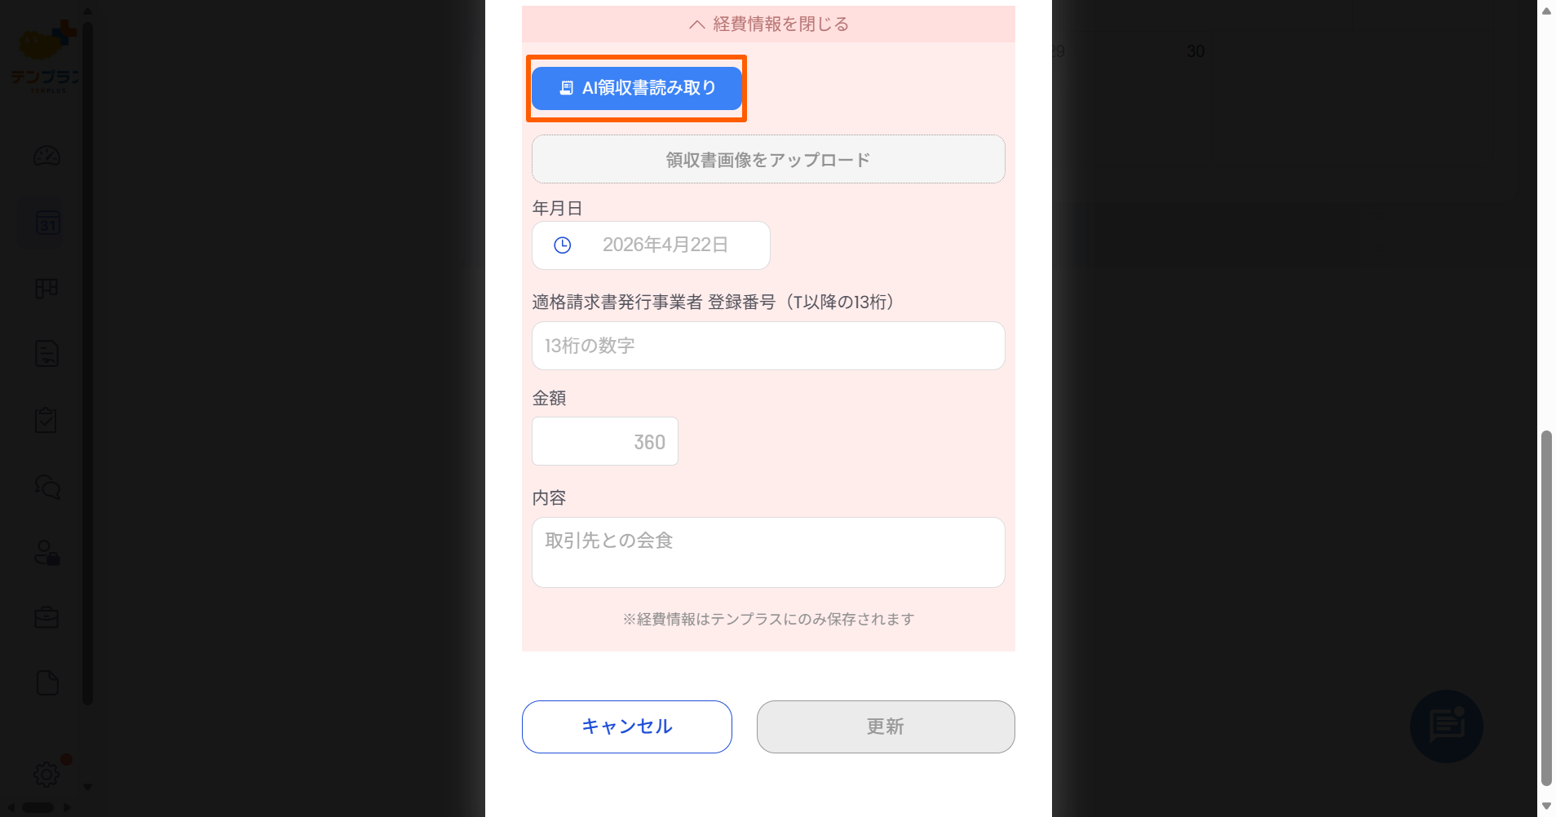The image size is (1556, 817).
Task: Click the キャンセル button
Action: click(626, 726)
